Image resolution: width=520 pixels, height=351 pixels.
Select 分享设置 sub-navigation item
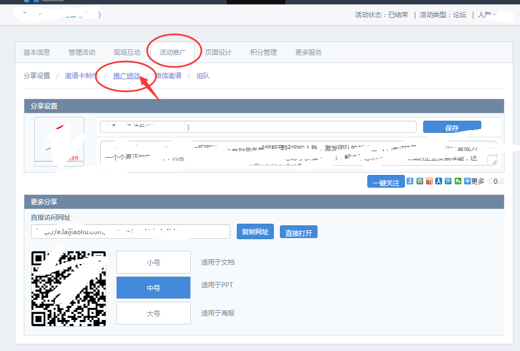[37, 76]
